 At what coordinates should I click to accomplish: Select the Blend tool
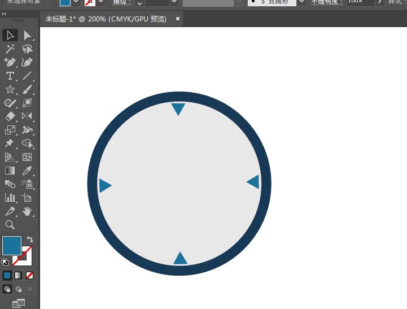tap(10, 184)
